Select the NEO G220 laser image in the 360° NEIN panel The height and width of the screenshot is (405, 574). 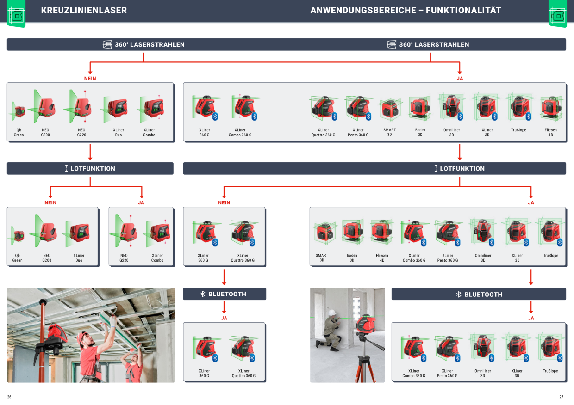coord(81,106)
